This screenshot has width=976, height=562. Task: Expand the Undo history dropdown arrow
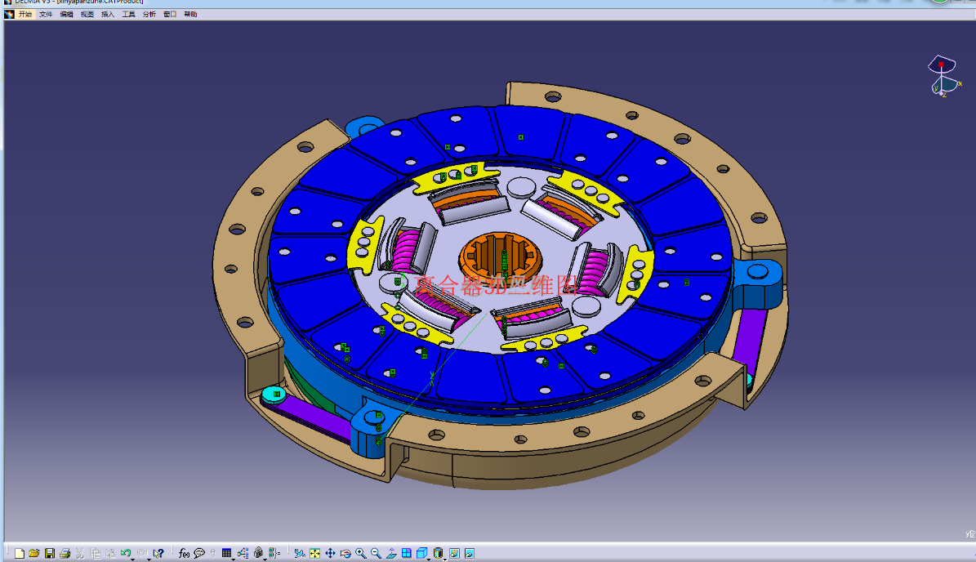point(132,559)
